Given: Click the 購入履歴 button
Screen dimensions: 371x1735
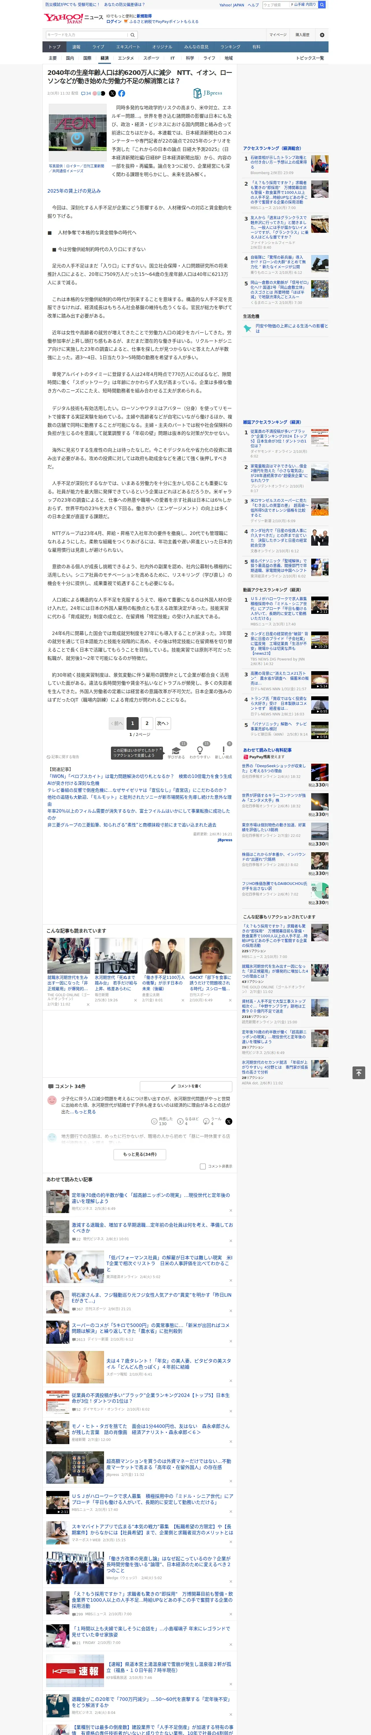Looking at the screenshot, I should coord(302,34).
